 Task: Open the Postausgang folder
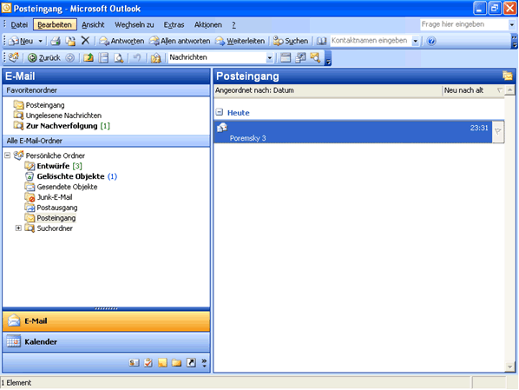[51, 208]
